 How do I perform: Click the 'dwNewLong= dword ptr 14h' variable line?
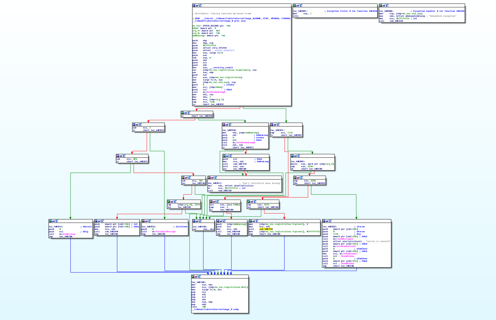click(209, 36)
